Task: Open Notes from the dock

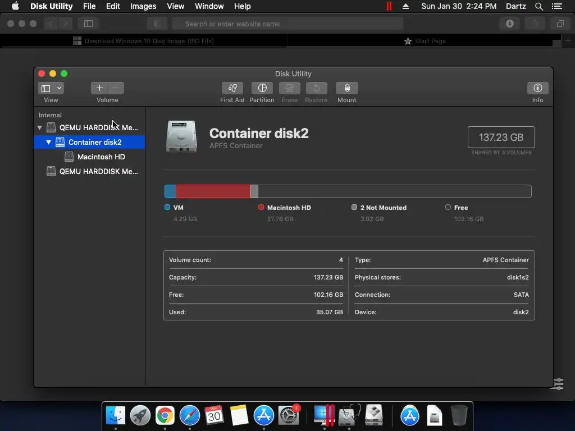Action: (239, 416)
